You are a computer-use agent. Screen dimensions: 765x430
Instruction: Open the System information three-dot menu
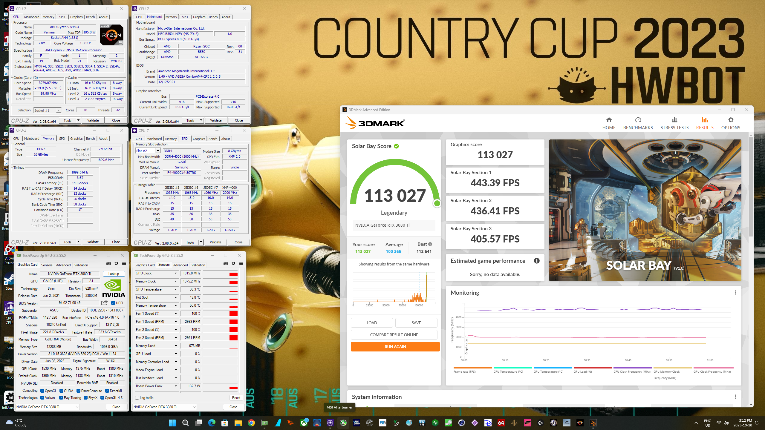coord(735,397)
